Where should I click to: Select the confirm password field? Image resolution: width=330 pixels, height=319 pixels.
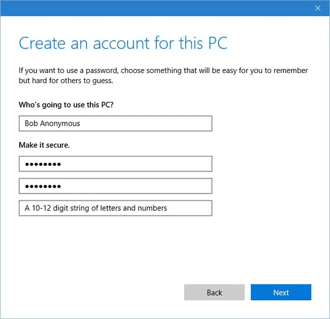tap(115, 186)
